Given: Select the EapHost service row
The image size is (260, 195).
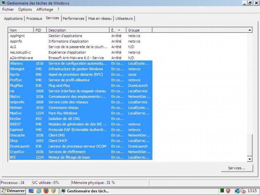Looking at the screenshot, I should (80, 130).
